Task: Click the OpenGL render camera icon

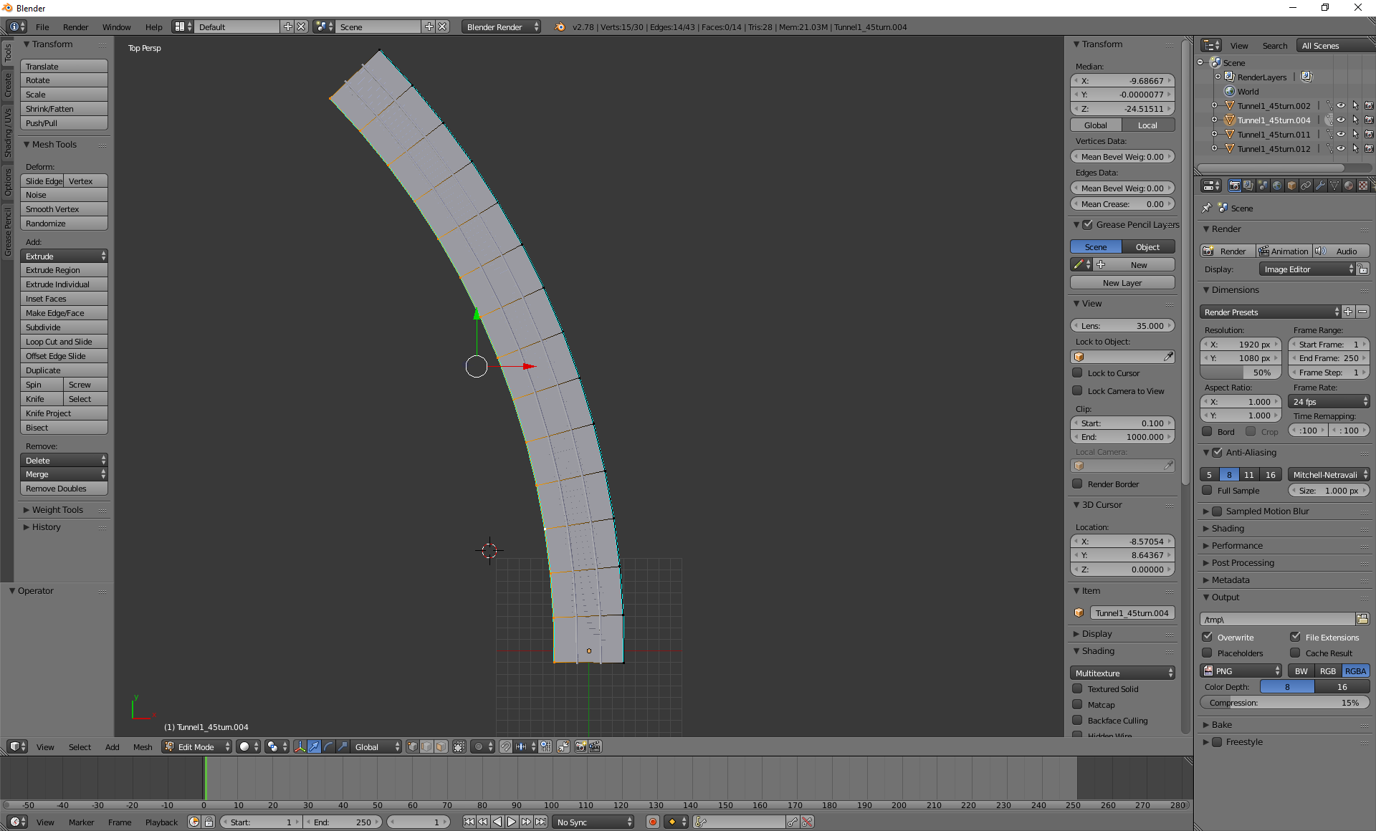Action: pyautogui.click(x=580, y=746)
